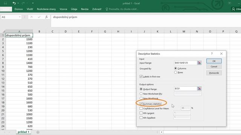Click the Help question mark in dialog

tap(212, 54)
